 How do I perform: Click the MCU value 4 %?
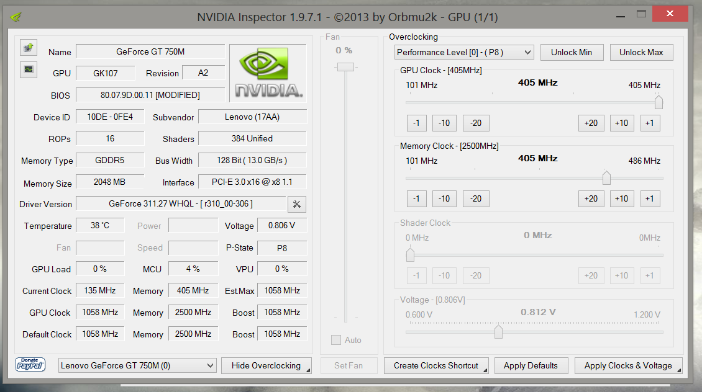coord(193,269)
